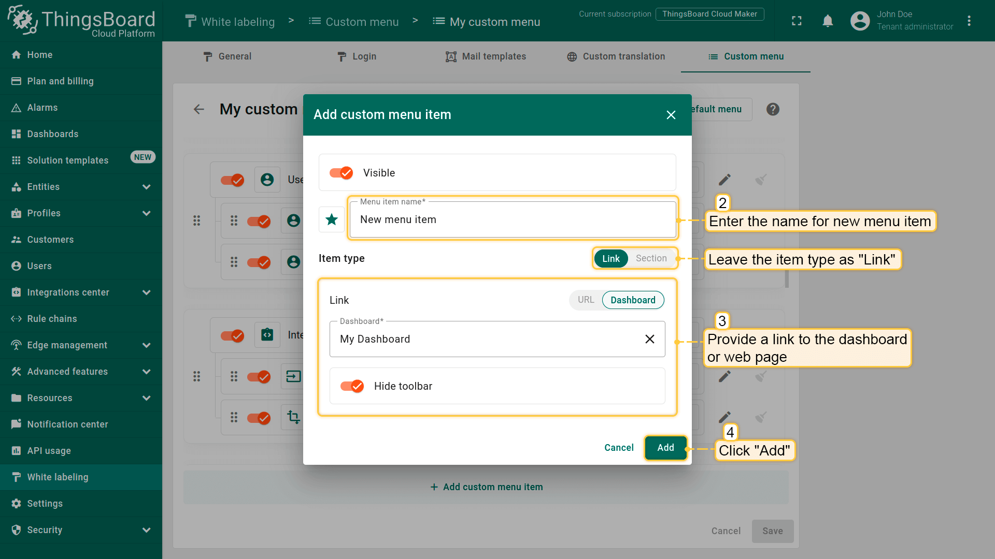995x559 pixels.
Task: Click the Menu item name field
Action: click(512, 220)
